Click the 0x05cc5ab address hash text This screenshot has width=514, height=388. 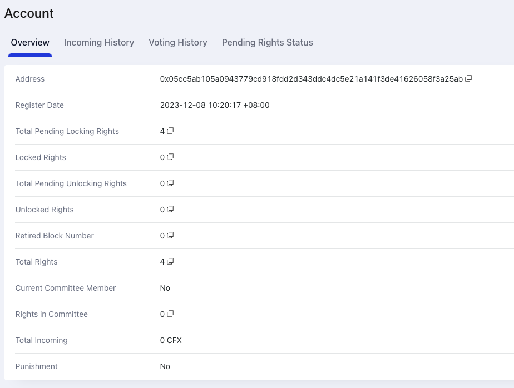(x=311, y=79)
